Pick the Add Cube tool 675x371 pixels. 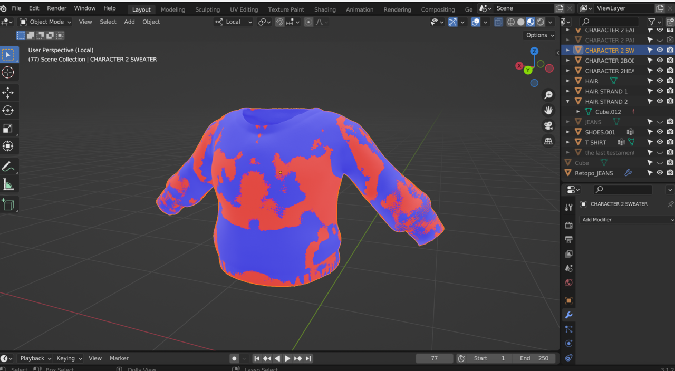pos(8,204)
